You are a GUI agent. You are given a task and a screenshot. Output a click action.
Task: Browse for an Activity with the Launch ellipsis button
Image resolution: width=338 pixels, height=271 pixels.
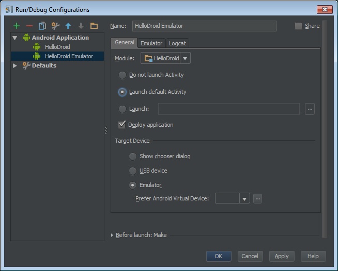(310, 109)
